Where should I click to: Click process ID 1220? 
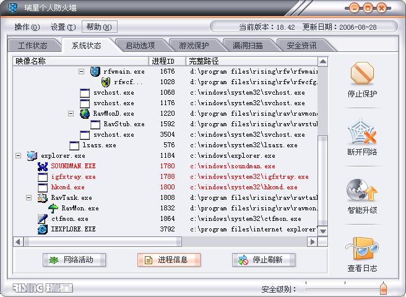click(x=167, y=113)
